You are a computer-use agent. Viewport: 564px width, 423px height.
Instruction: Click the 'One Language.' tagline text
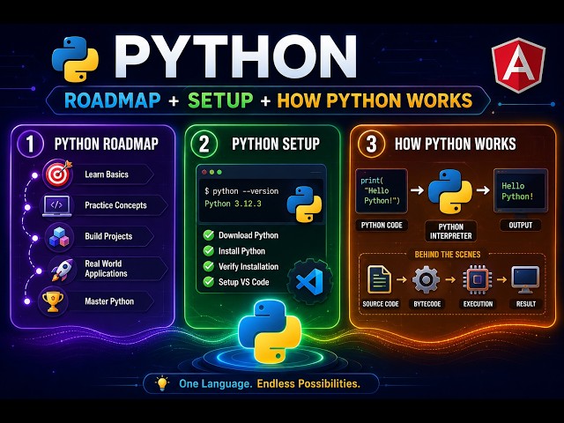click(215, 383)
